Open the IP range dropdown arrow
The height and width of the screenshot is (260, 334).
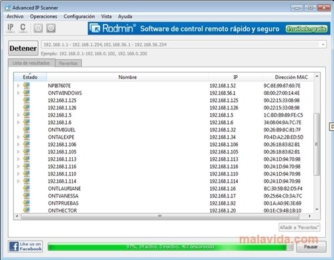coord(323,45)
